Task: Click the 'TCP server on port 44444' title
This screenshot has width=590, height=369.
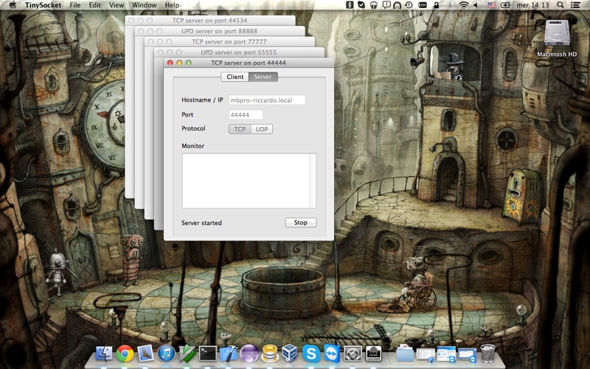Action: point(249,63)
